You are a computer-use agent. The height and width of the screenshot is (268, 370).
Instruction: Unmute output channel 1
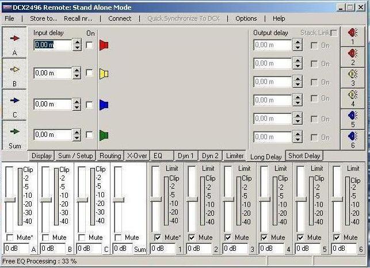158,238
